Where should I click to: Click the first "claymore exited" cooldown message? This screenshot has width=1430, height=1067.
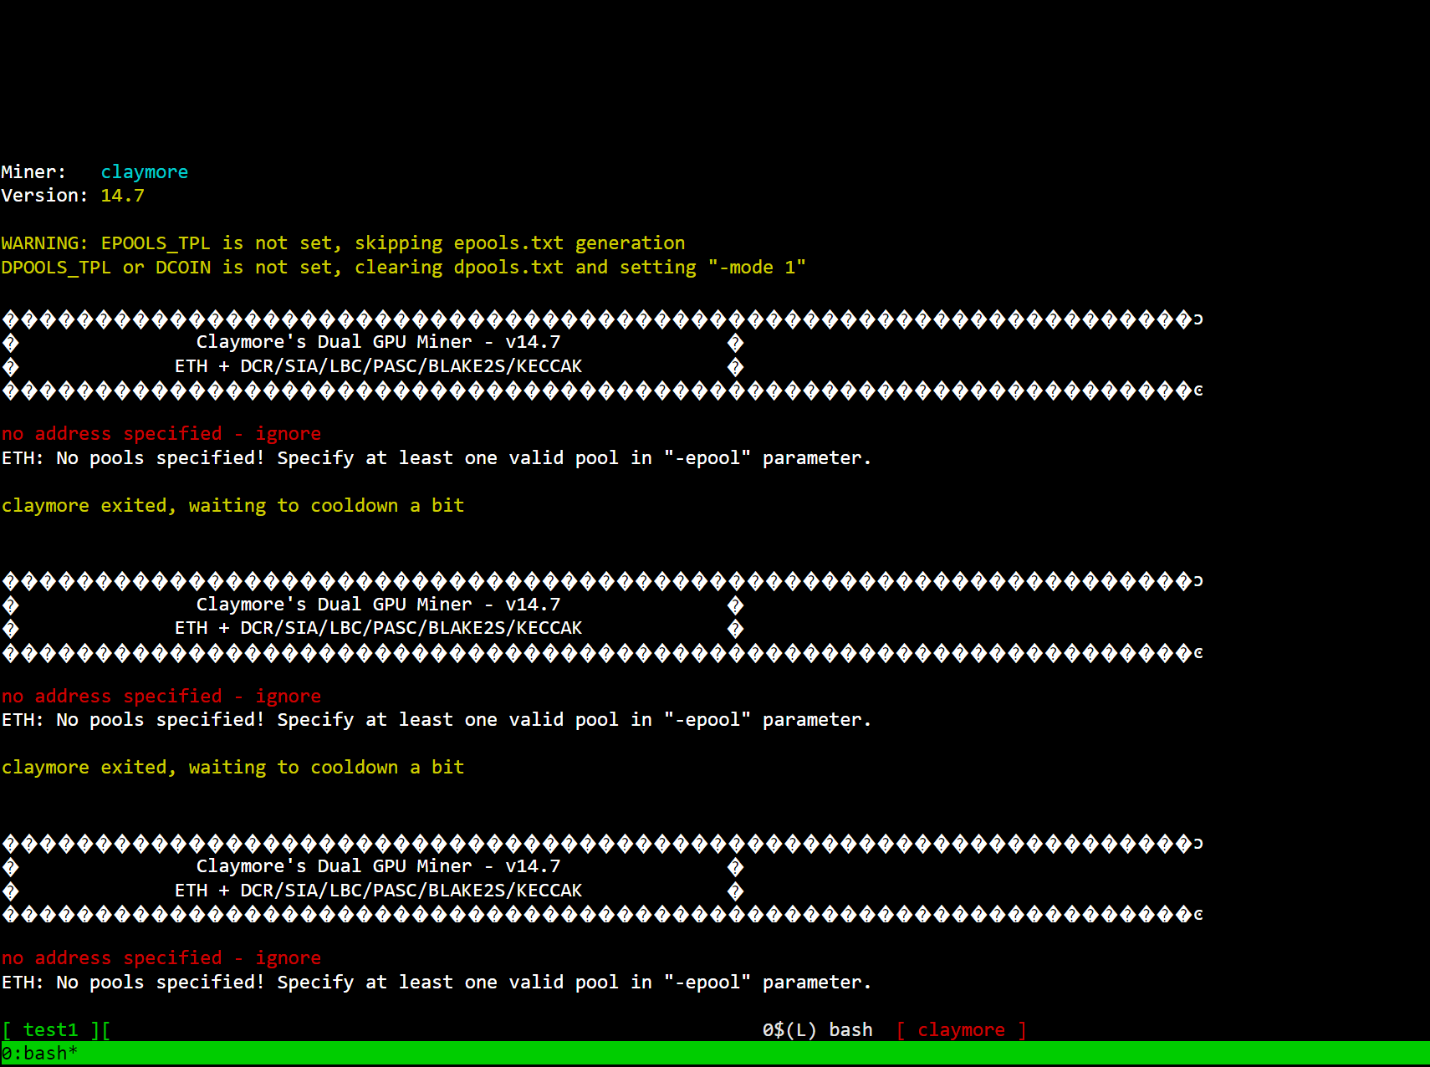tap(232, 506)
